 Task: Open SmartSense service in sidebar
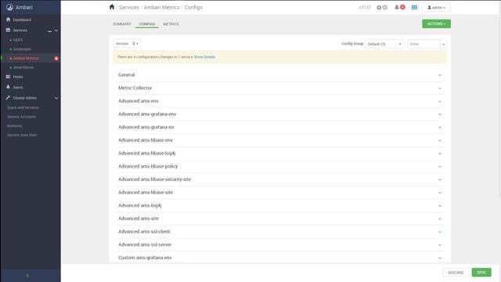click(x=23, y=68)
